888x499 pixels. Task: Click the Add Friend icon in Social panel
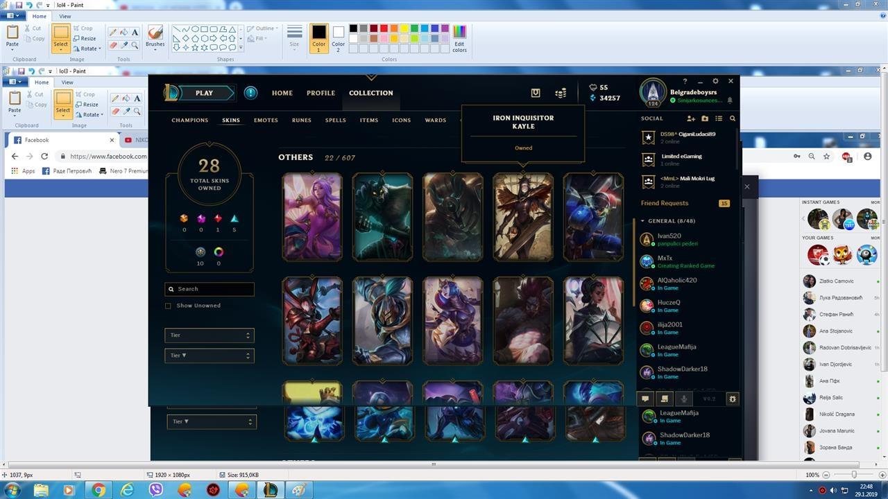(691, 119)
